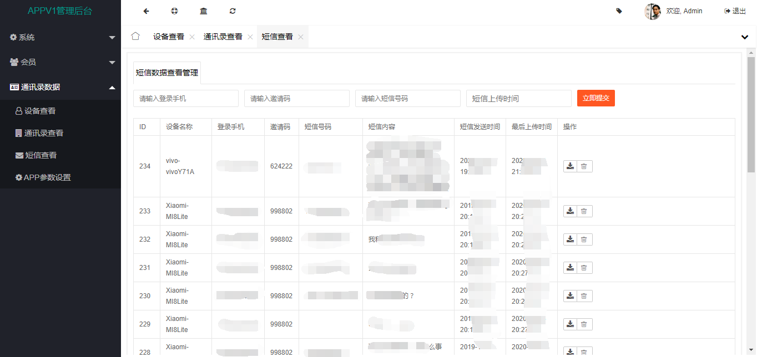Delete the SMS record with ID 231
Viewport: 757px width, 357px height.
[584, 268]
